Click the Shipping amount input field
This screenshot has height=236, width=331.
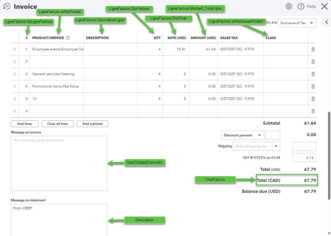pyautogui.click(x=304, y=146)
